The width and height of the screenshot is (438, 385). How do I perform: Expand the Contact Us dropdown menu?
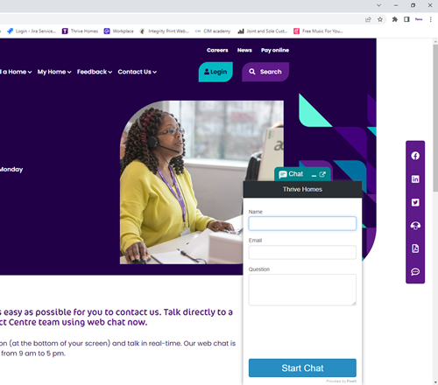[137, 72]
